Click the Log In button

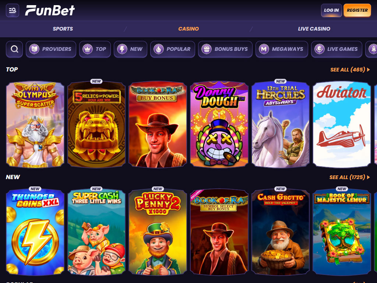pyautogui.click(x=331, y=10)
